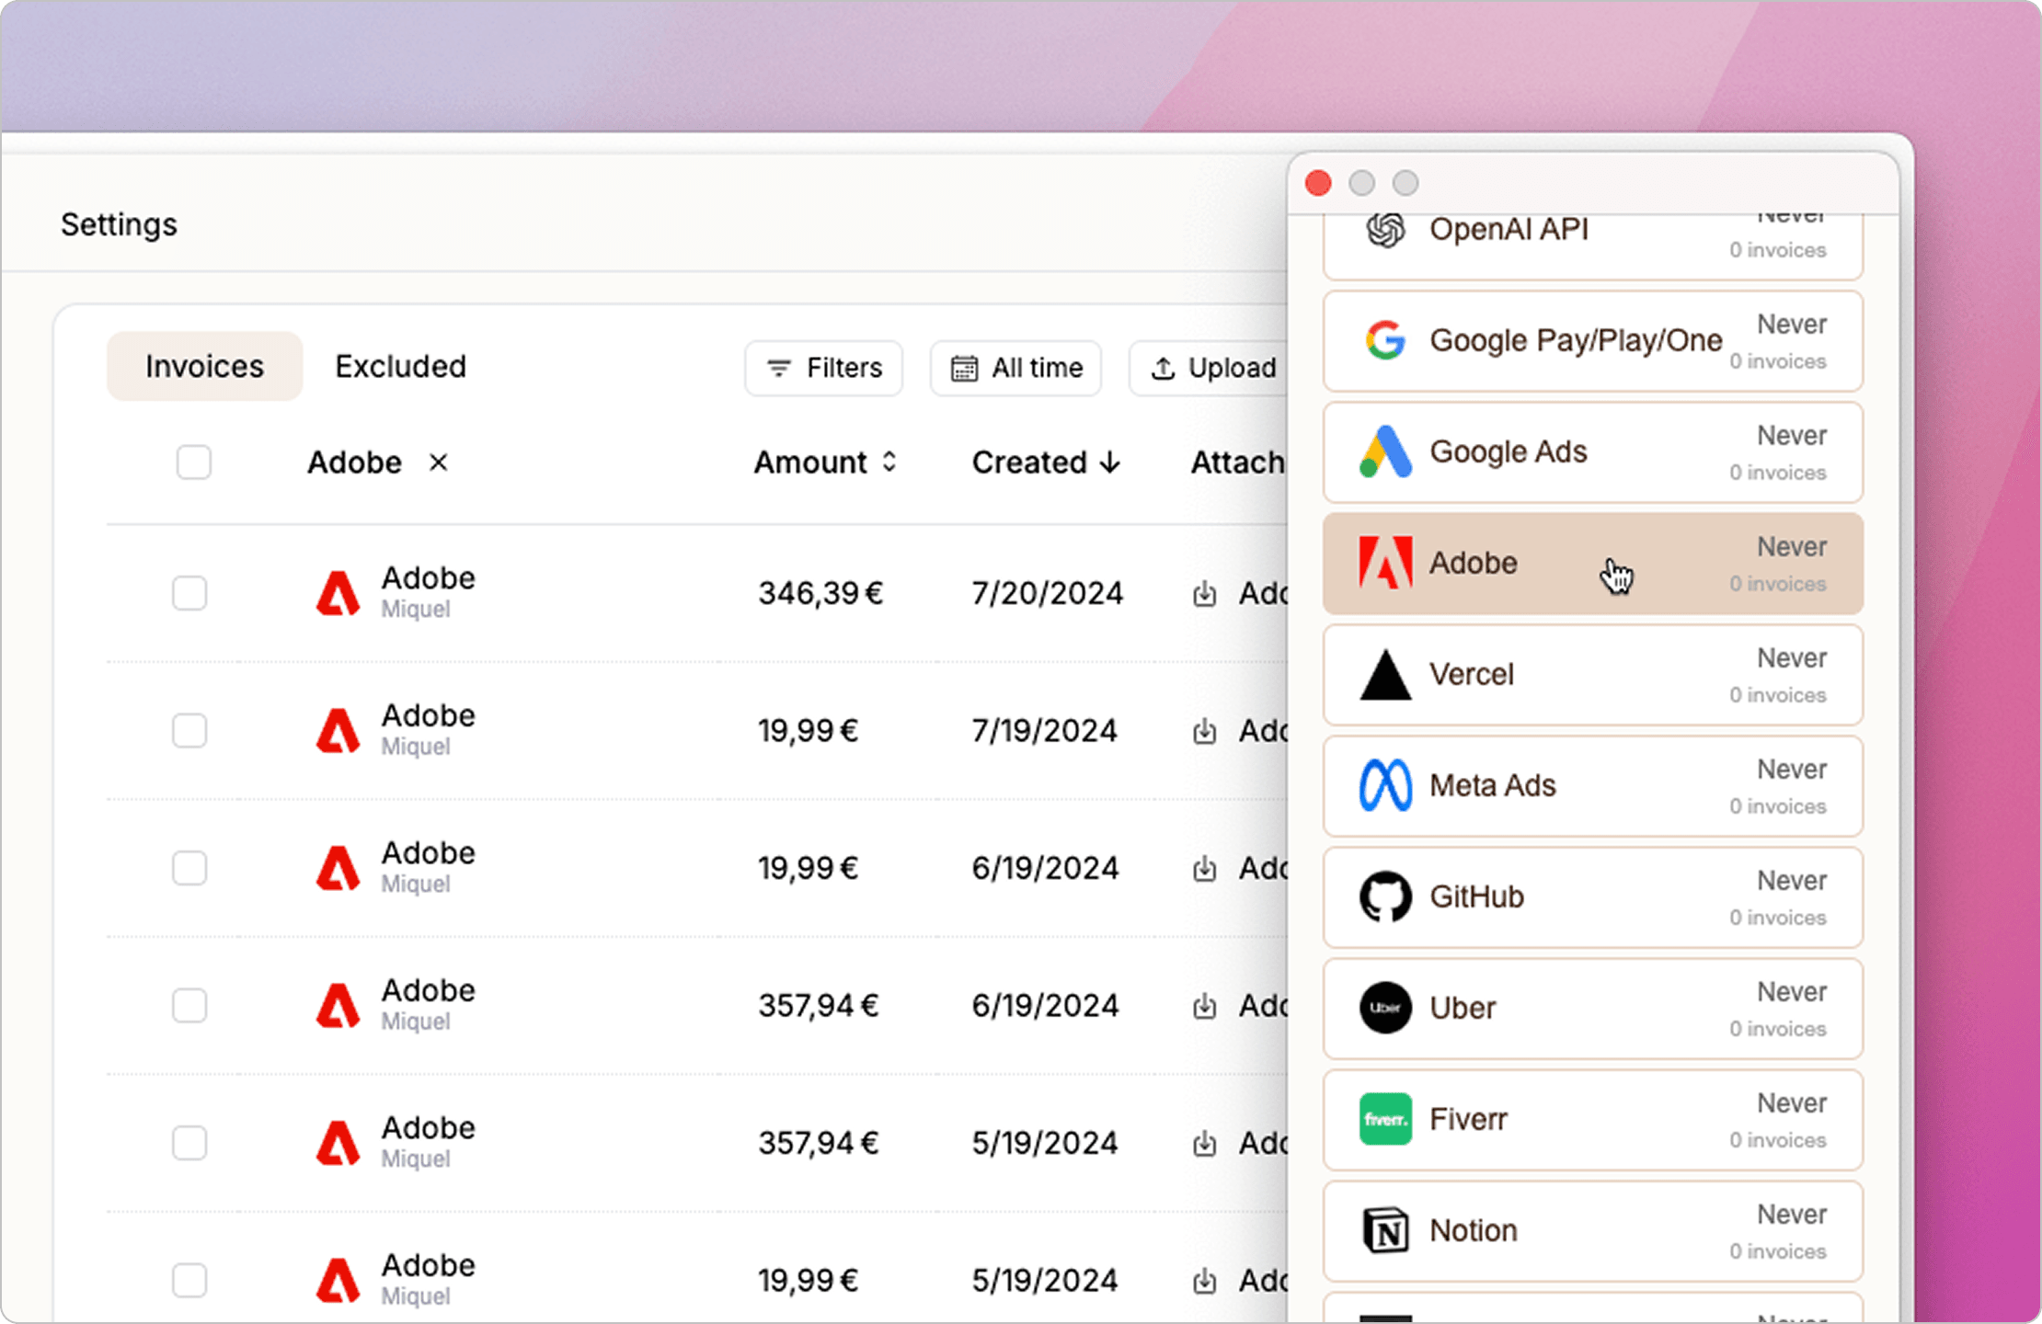This screenshot has width=2042, height=1324.
Task: Open the Invoices tab
Action: [203, 366]
